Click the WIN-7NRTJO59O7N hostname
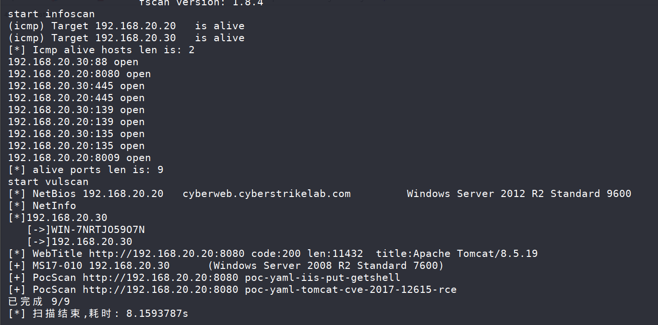This screenshot has height=325, width=658. (98, 230)
